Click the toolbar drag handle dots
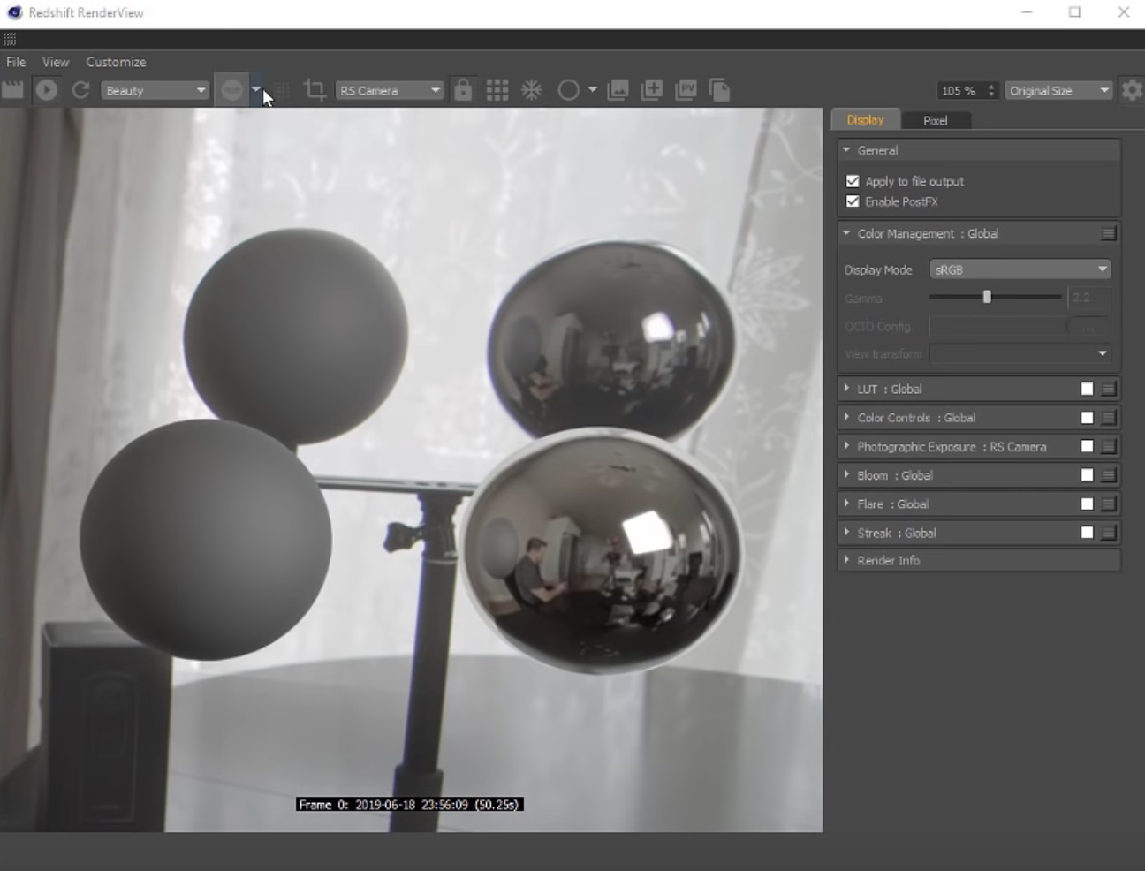This screenshot has width=1145, height=871. tap(10, 39)
